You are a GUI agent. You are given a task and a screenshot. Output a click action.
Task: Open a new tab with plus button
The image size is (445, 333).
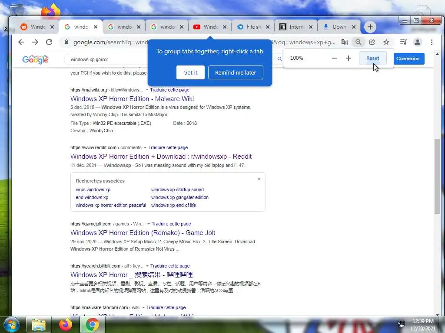pyautogui.click(x=370, y=27)
